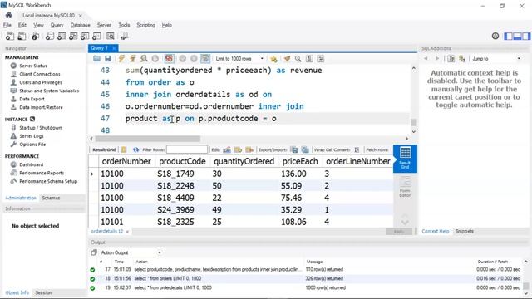Click the Home screen icon
This screenshot has height=299, width=532.
pyautogui.click(x=9, y=15)
